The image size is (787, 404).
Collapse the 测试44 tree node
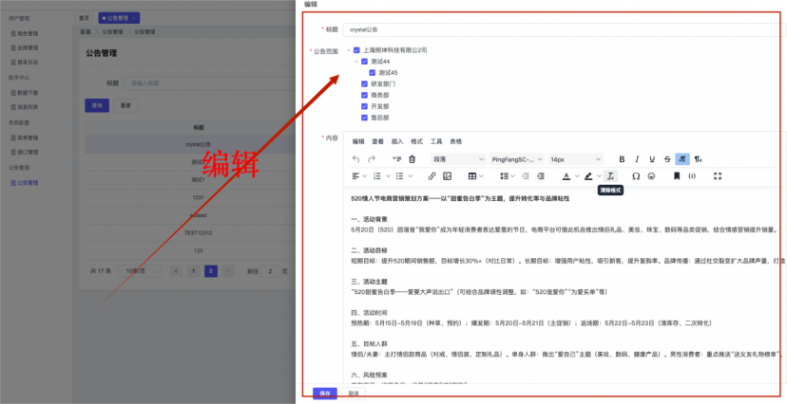(356, 61)
